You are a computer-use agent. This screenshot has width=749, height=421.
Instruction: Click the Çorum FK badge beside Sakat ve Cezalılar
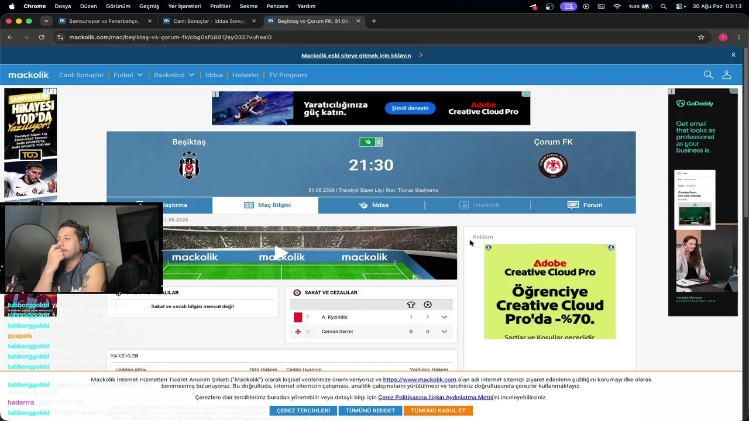pos(297,292)
